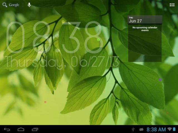Tap the USB connection status icon
Viewport: 178px width, 133px height.
pyautogui.click(x=133, y=129)
